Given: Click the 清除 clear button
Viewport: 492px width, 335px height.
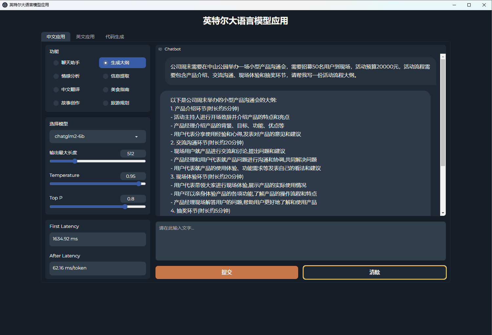Looking at the screenshot, I should [x=375, y=272].
